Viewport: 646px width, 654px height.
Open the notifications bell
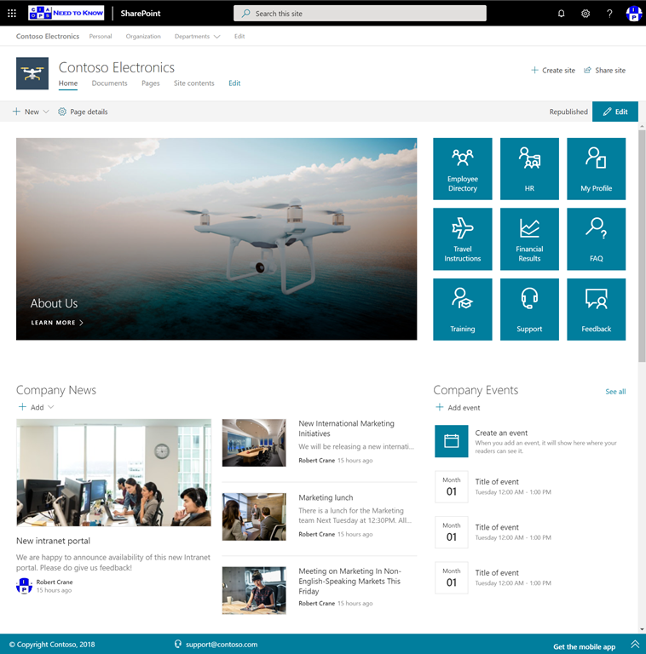[x=561, y=14]
